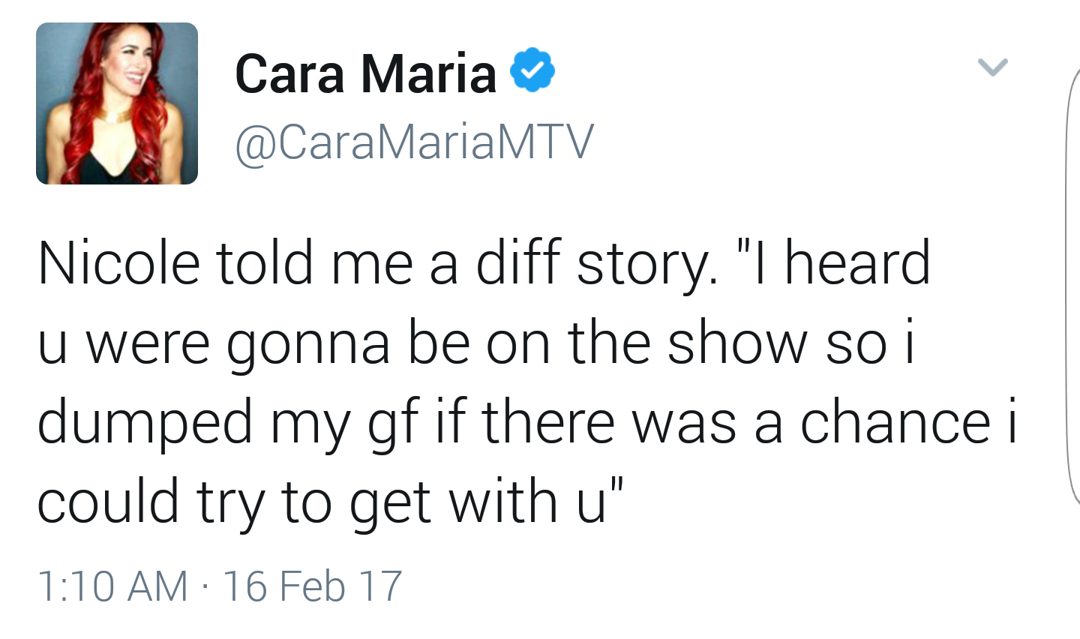This screenshot has height=639, width=1080.
Task: Tap the tweet line starting 'dumped my gf'
Action: click(x=528, y=424)
